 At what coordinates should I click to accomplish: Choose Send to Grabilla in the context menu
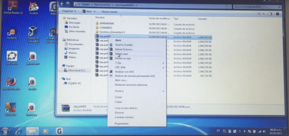(124, 45)
